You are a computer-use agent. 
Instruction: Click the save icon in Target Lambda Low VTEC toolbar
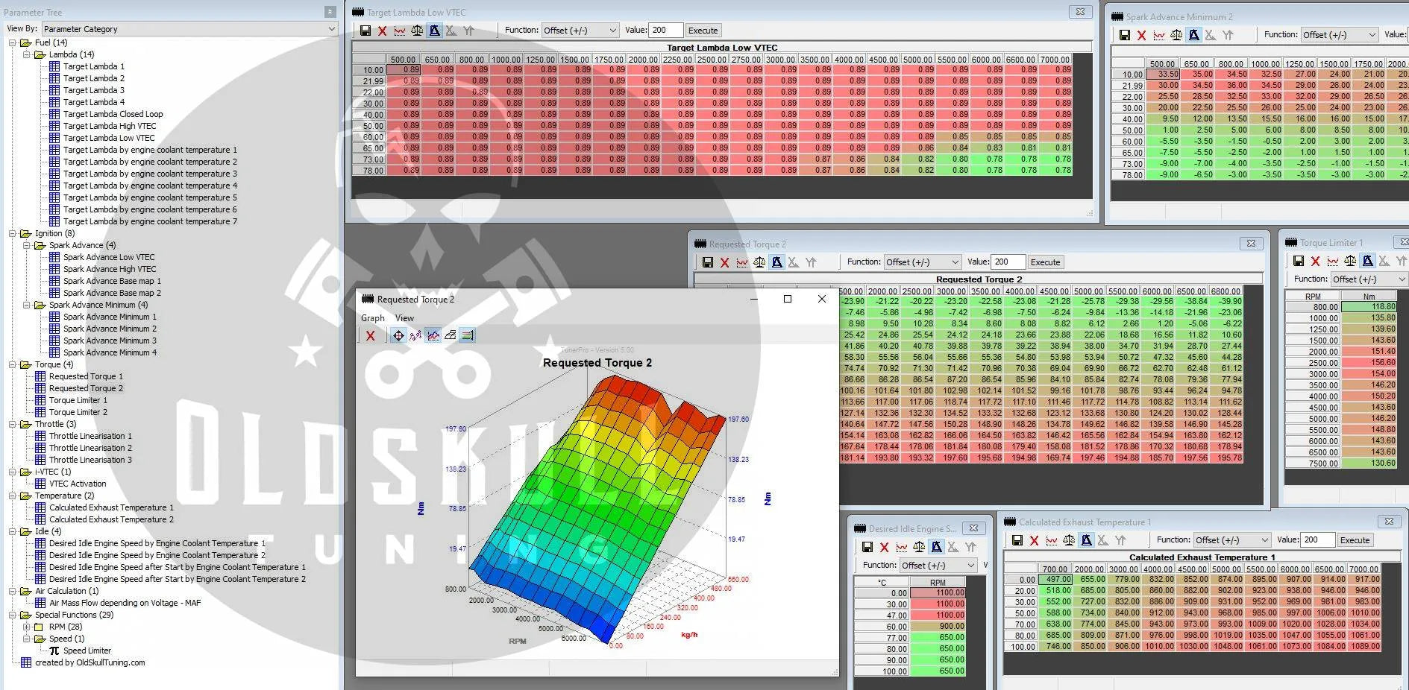(365, 31)
